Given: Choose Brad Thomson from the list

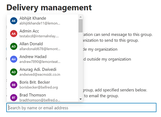Looking at the screenshot, I should click(x=43, y=97).
